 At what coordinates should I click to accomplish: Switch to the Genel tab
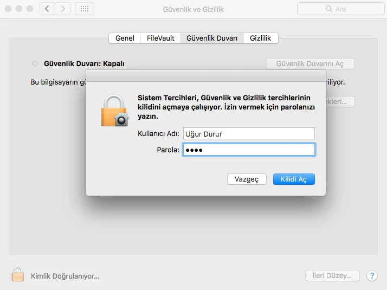click(x=125, y=38)
